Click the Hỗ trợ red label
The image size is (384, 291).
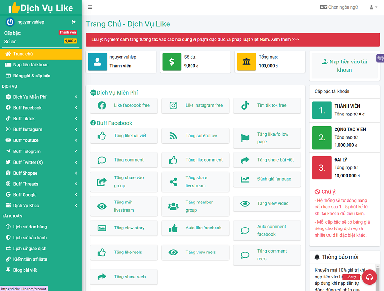pos(351,277)
